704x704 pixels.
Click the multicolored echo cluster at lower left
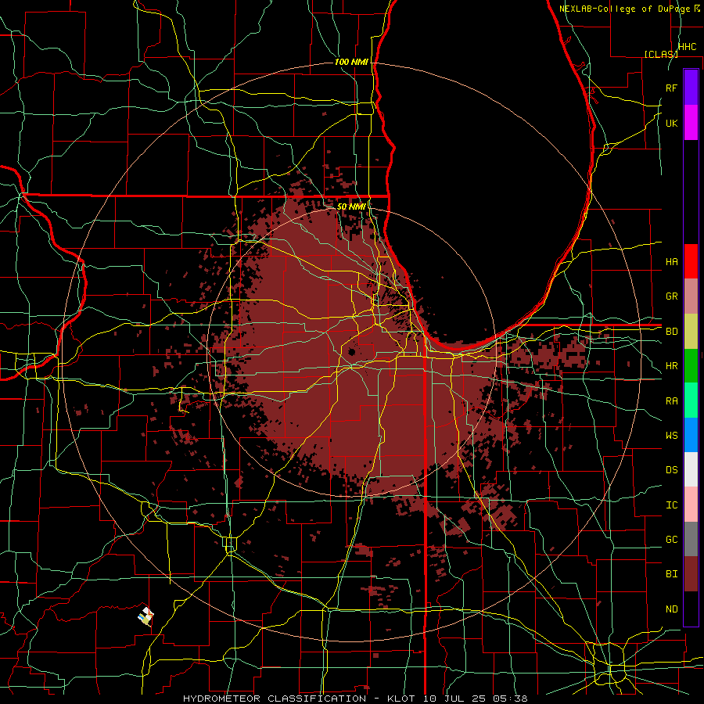146,616
